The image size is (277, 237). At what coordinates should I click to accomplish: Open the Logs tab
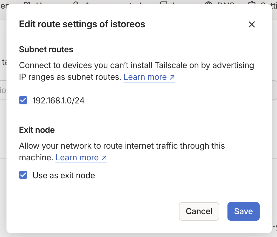point(182,3)
